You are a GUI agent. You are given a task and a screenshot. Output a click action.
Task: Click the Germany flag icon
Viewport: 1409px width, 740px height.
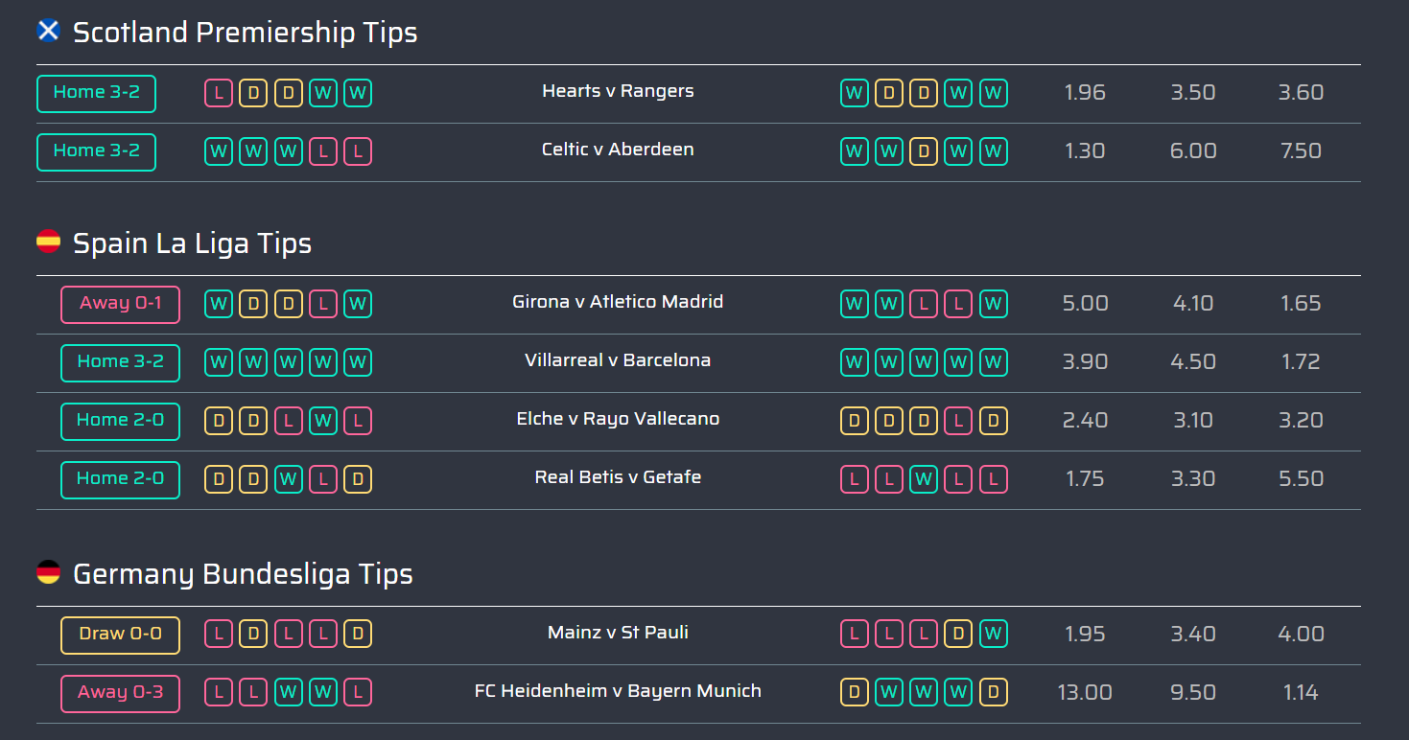48,572
